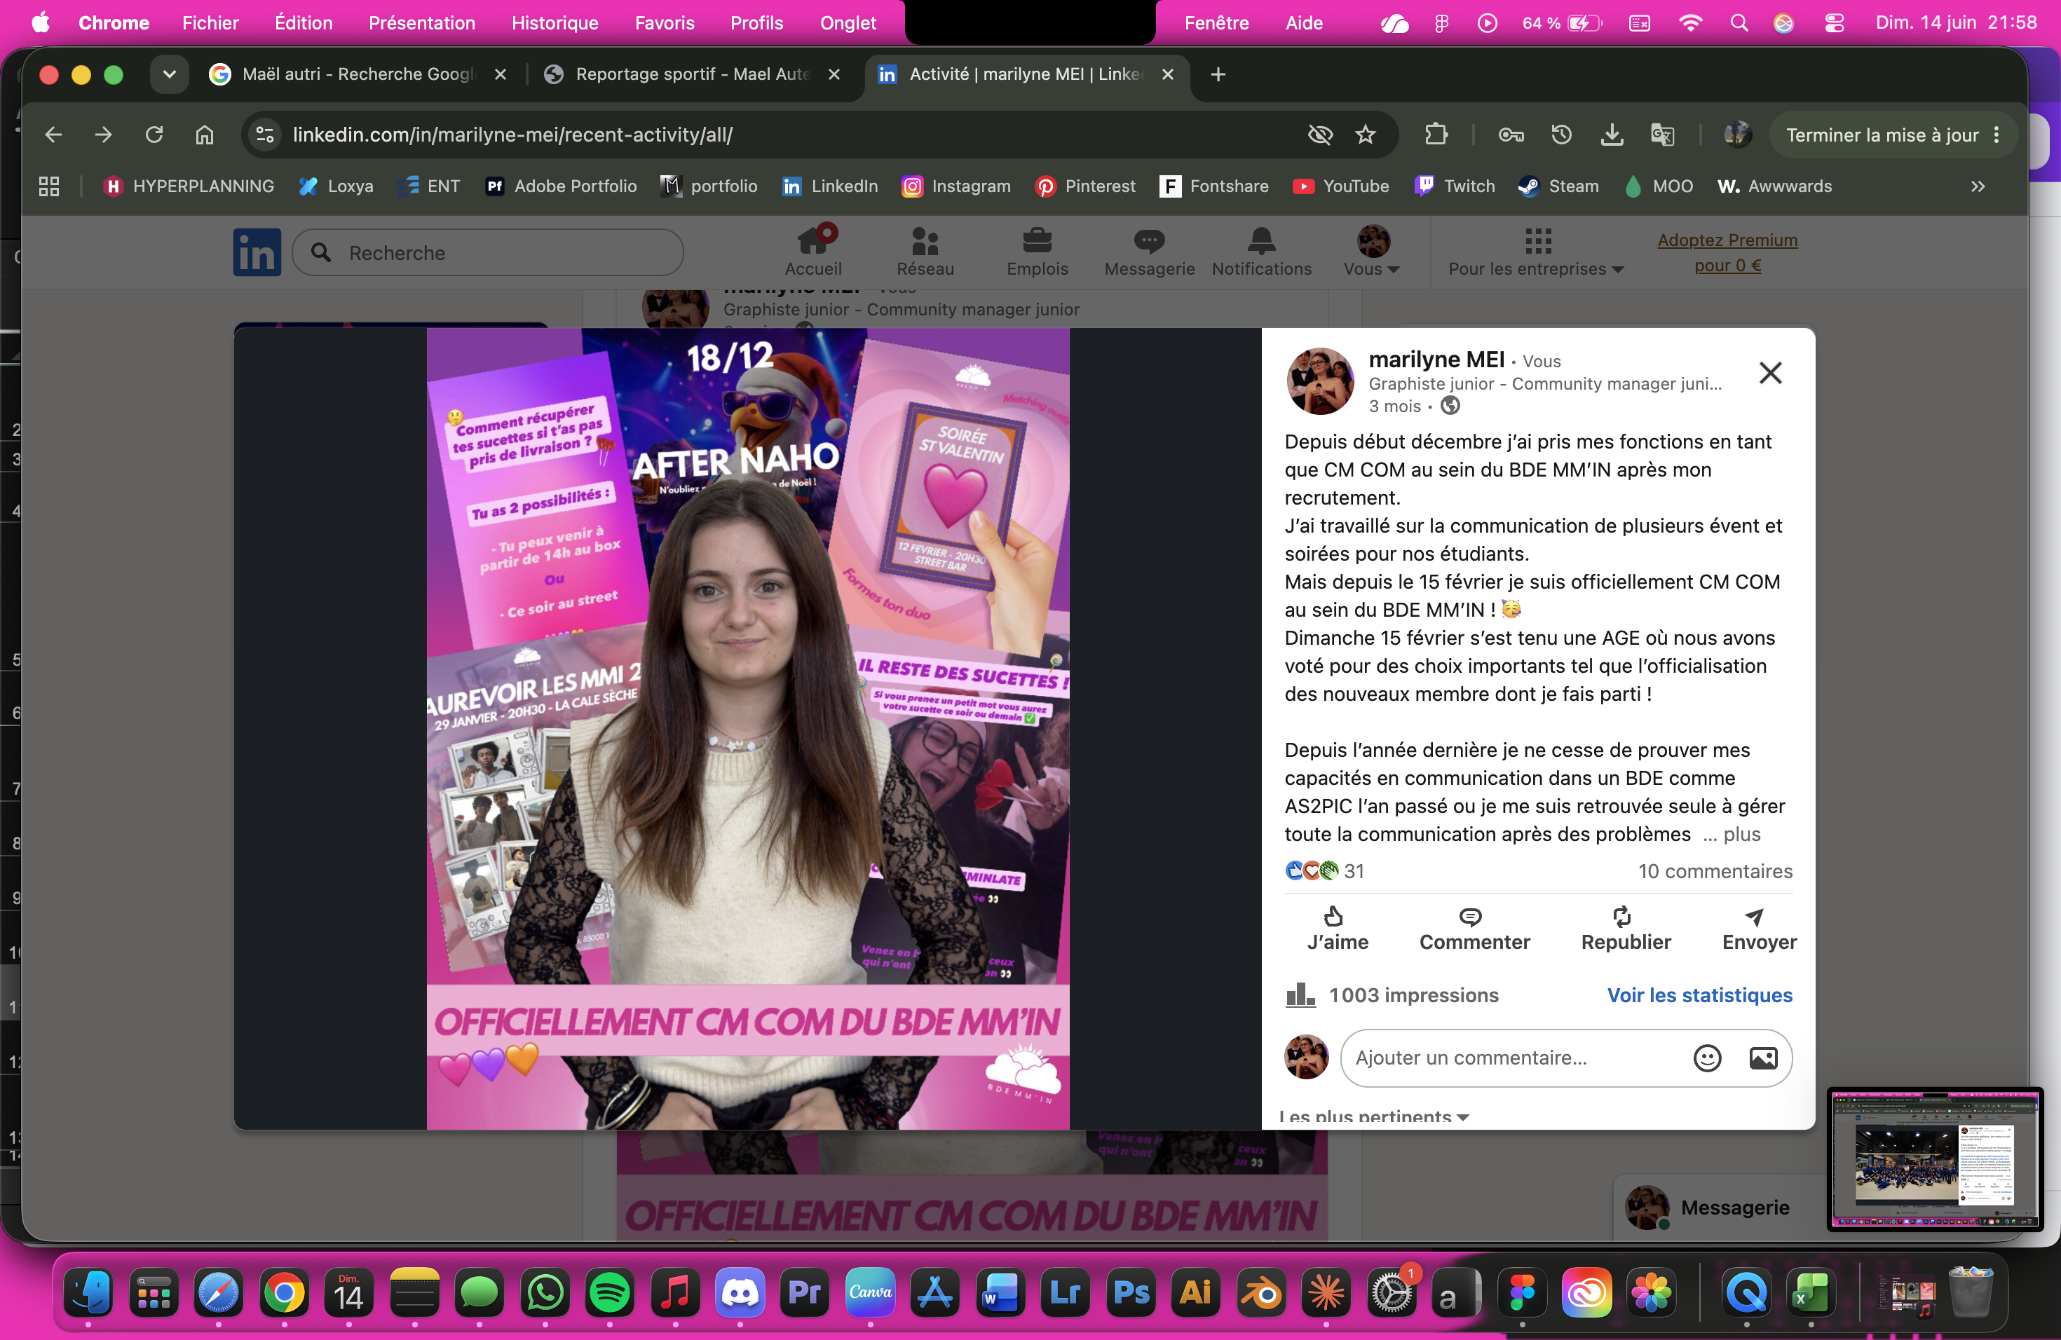Open the Adobe Portfolio bookmark
Screen dimensions: 2061x1340
560,186
